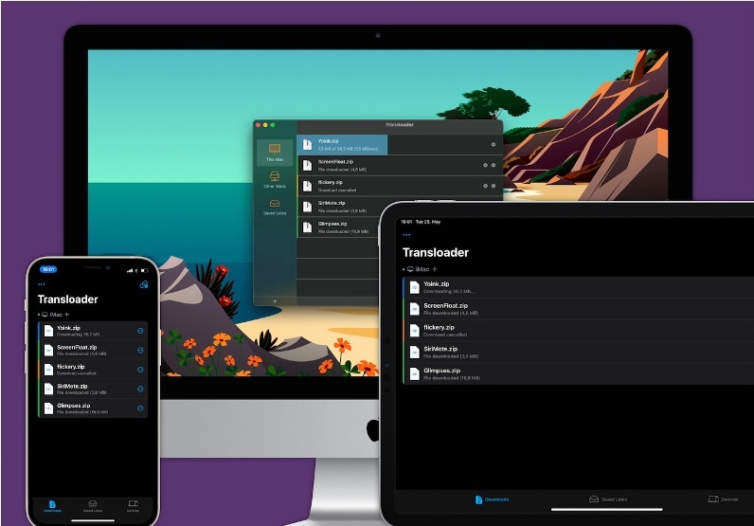Select SiriMote.zip name on iPad
The width and height of the screenshot is (754, 526).
tap(440, 349)
